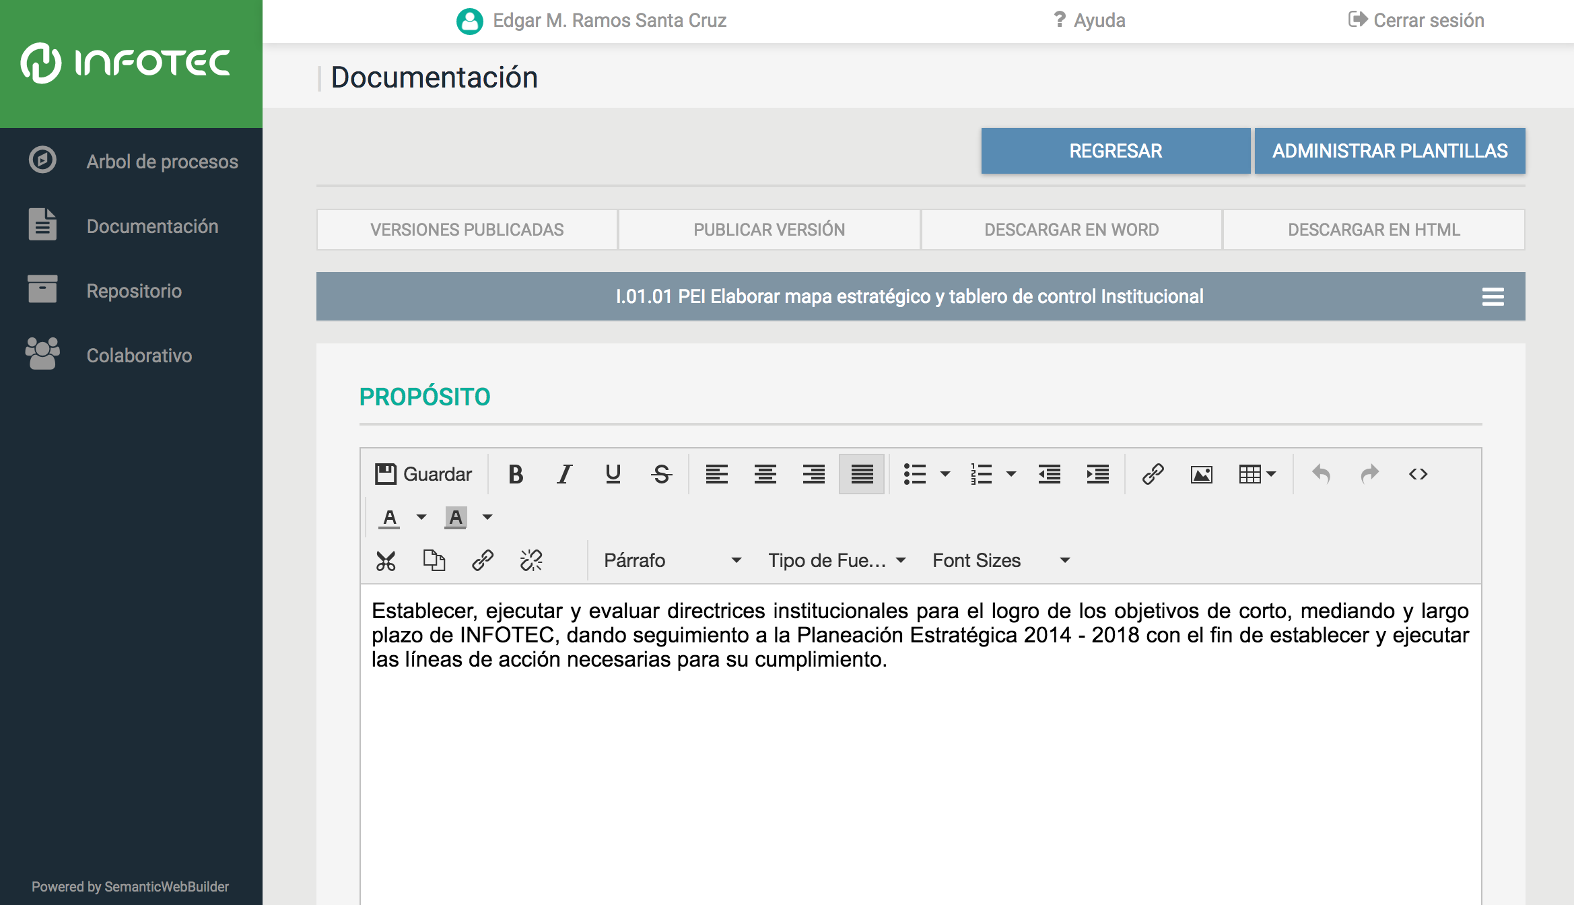This screenshot has width=1574, height=905.
Task: Insert a bulleted list
Action: (x=914, y=474)
